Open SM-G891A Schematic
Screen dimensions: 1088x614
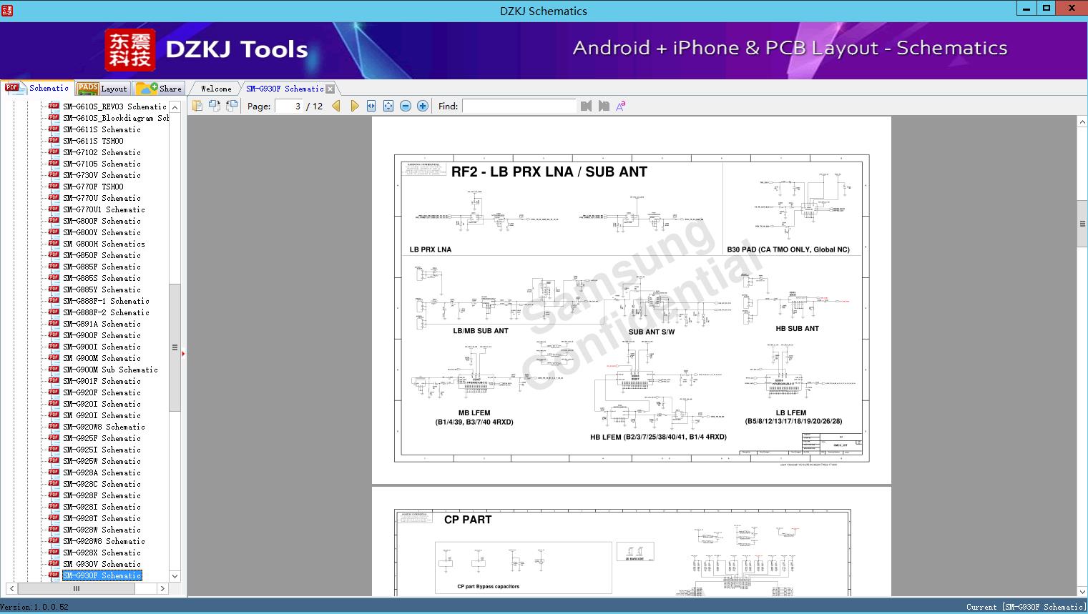[102, 324]
